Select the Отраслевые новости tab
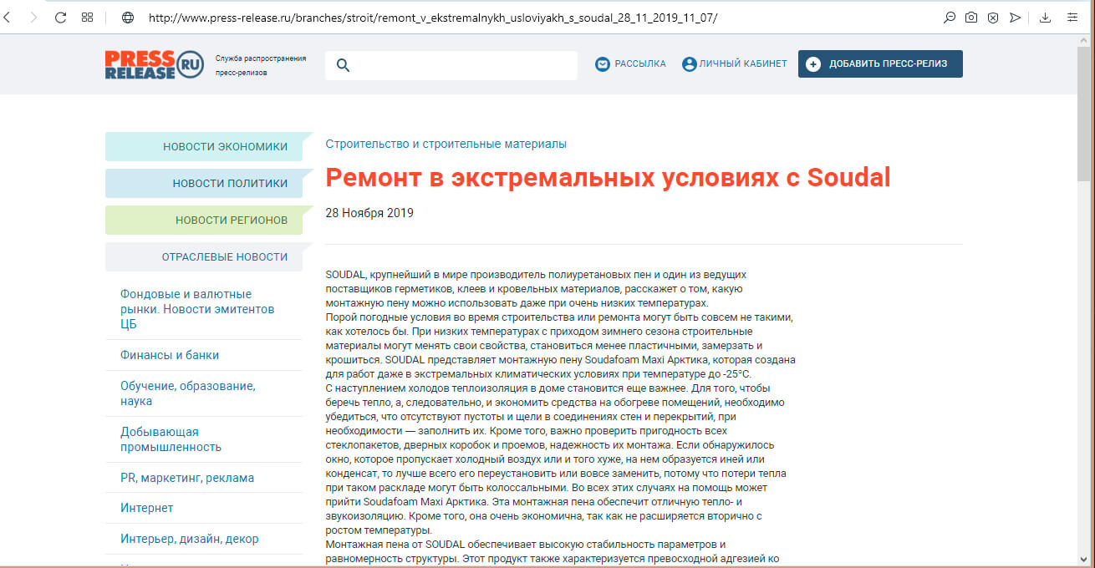1095x568 pixels. tap(204, 256)
